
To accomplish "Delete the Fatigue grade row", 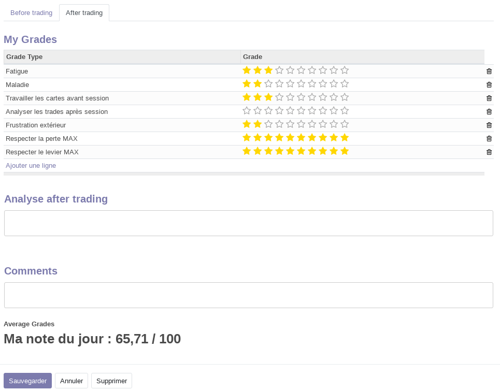I will point(489,71).
